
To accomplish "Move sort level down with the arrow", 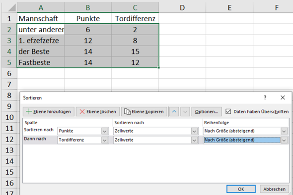I will point(185,111).
